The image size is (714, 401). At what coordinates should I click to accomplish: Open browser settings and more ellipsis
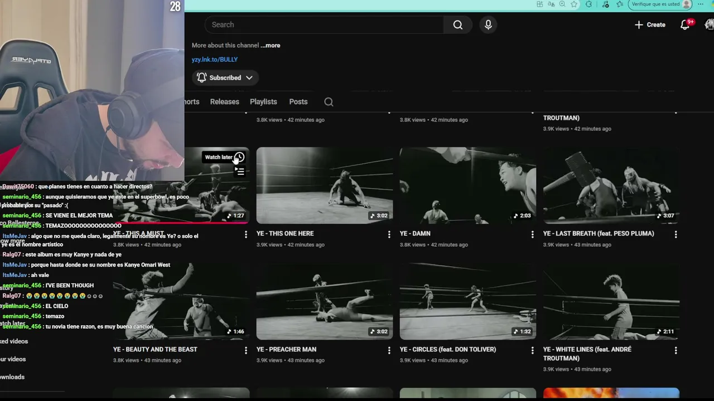pos(701,4)
